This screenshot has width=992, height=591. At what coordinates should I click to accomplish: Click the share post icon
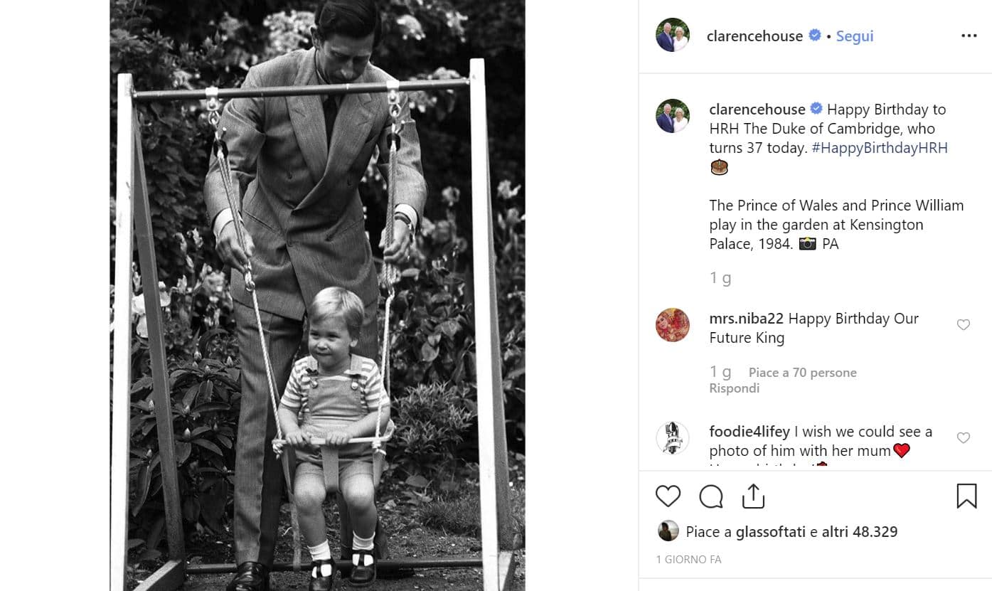753,496
